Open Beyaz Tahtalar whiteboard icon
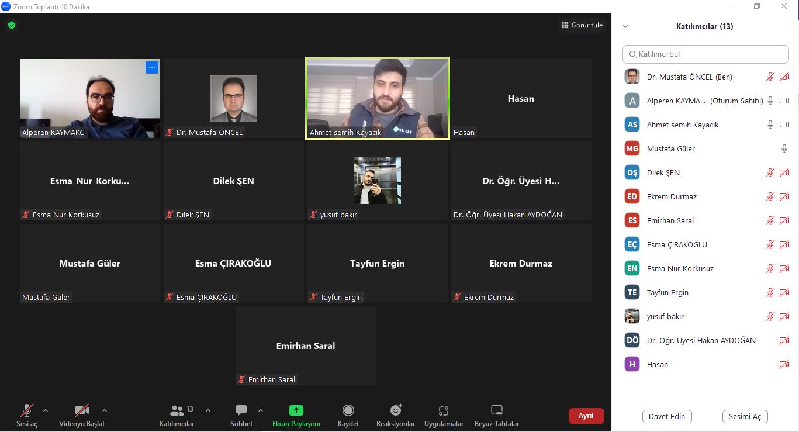The height and width of the screenshot is (432, 799). click(497, 410)
